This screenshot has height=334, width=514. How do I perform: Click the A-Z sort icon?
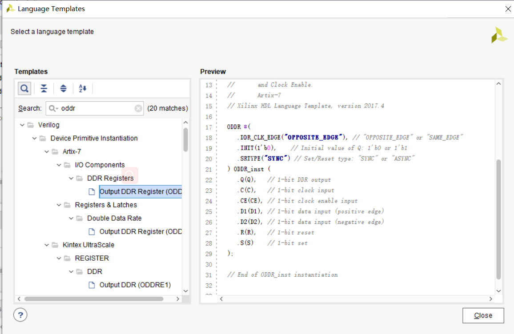point(83,88)
